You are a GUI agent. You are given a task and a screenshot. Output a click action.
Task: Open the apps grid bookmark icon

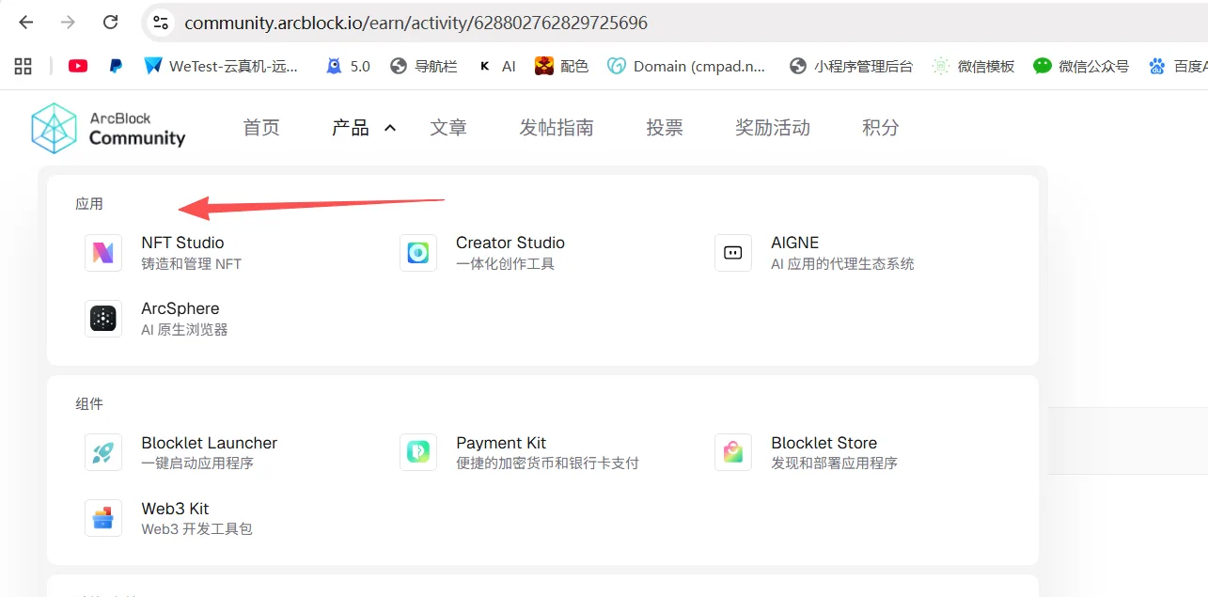pos(24,66)
